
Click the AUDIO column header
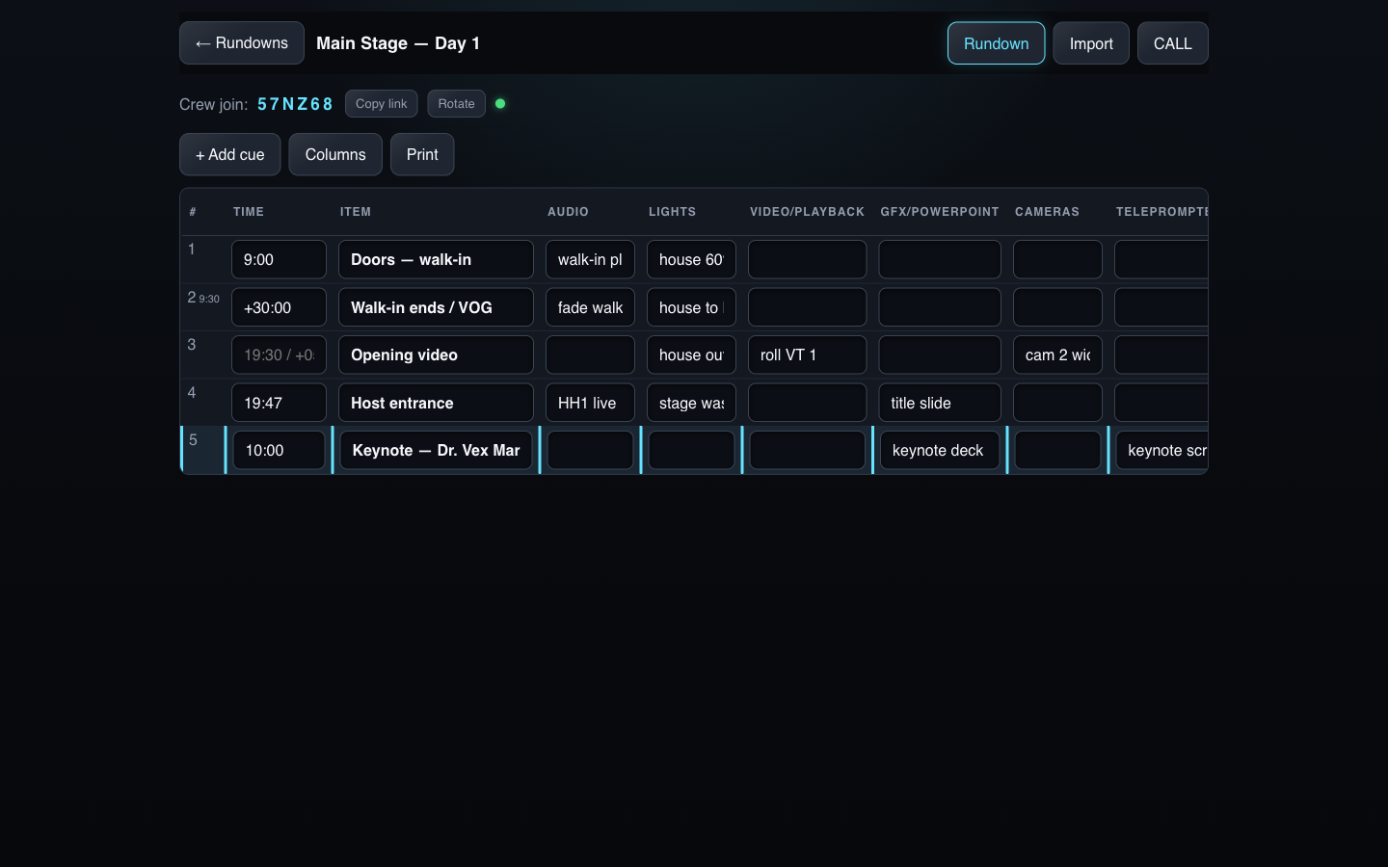568,212
